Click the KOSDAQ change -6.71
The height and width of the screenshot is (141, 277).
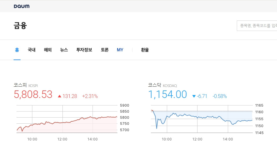200,96
